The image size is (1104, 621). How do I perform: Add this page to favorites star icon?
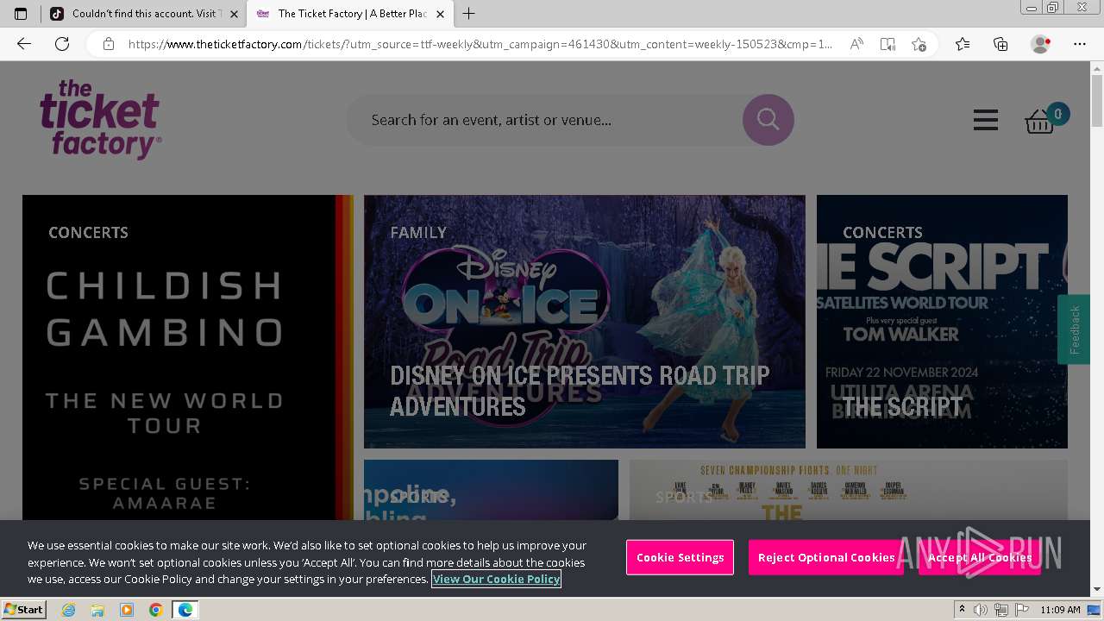919,44
